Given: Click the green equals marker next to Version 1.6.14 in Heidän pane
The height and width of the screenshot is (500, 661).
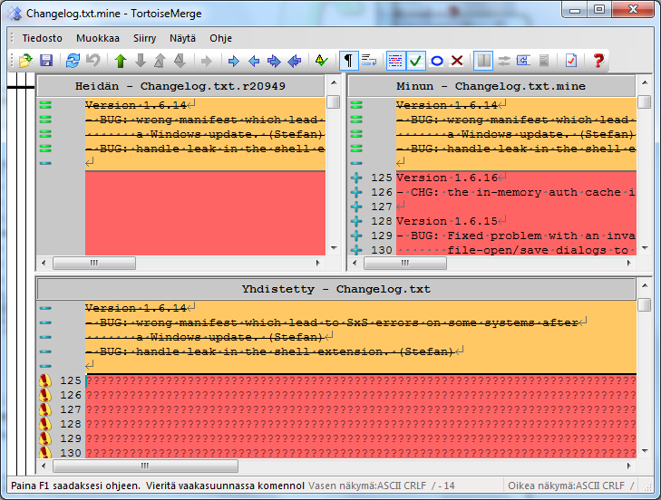Looking at the screenshot, I should 45,105.
